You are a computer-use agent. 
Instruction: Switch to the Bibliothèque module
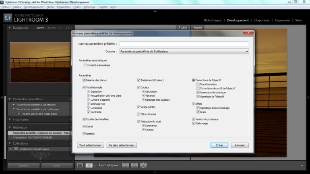point(212,20)
